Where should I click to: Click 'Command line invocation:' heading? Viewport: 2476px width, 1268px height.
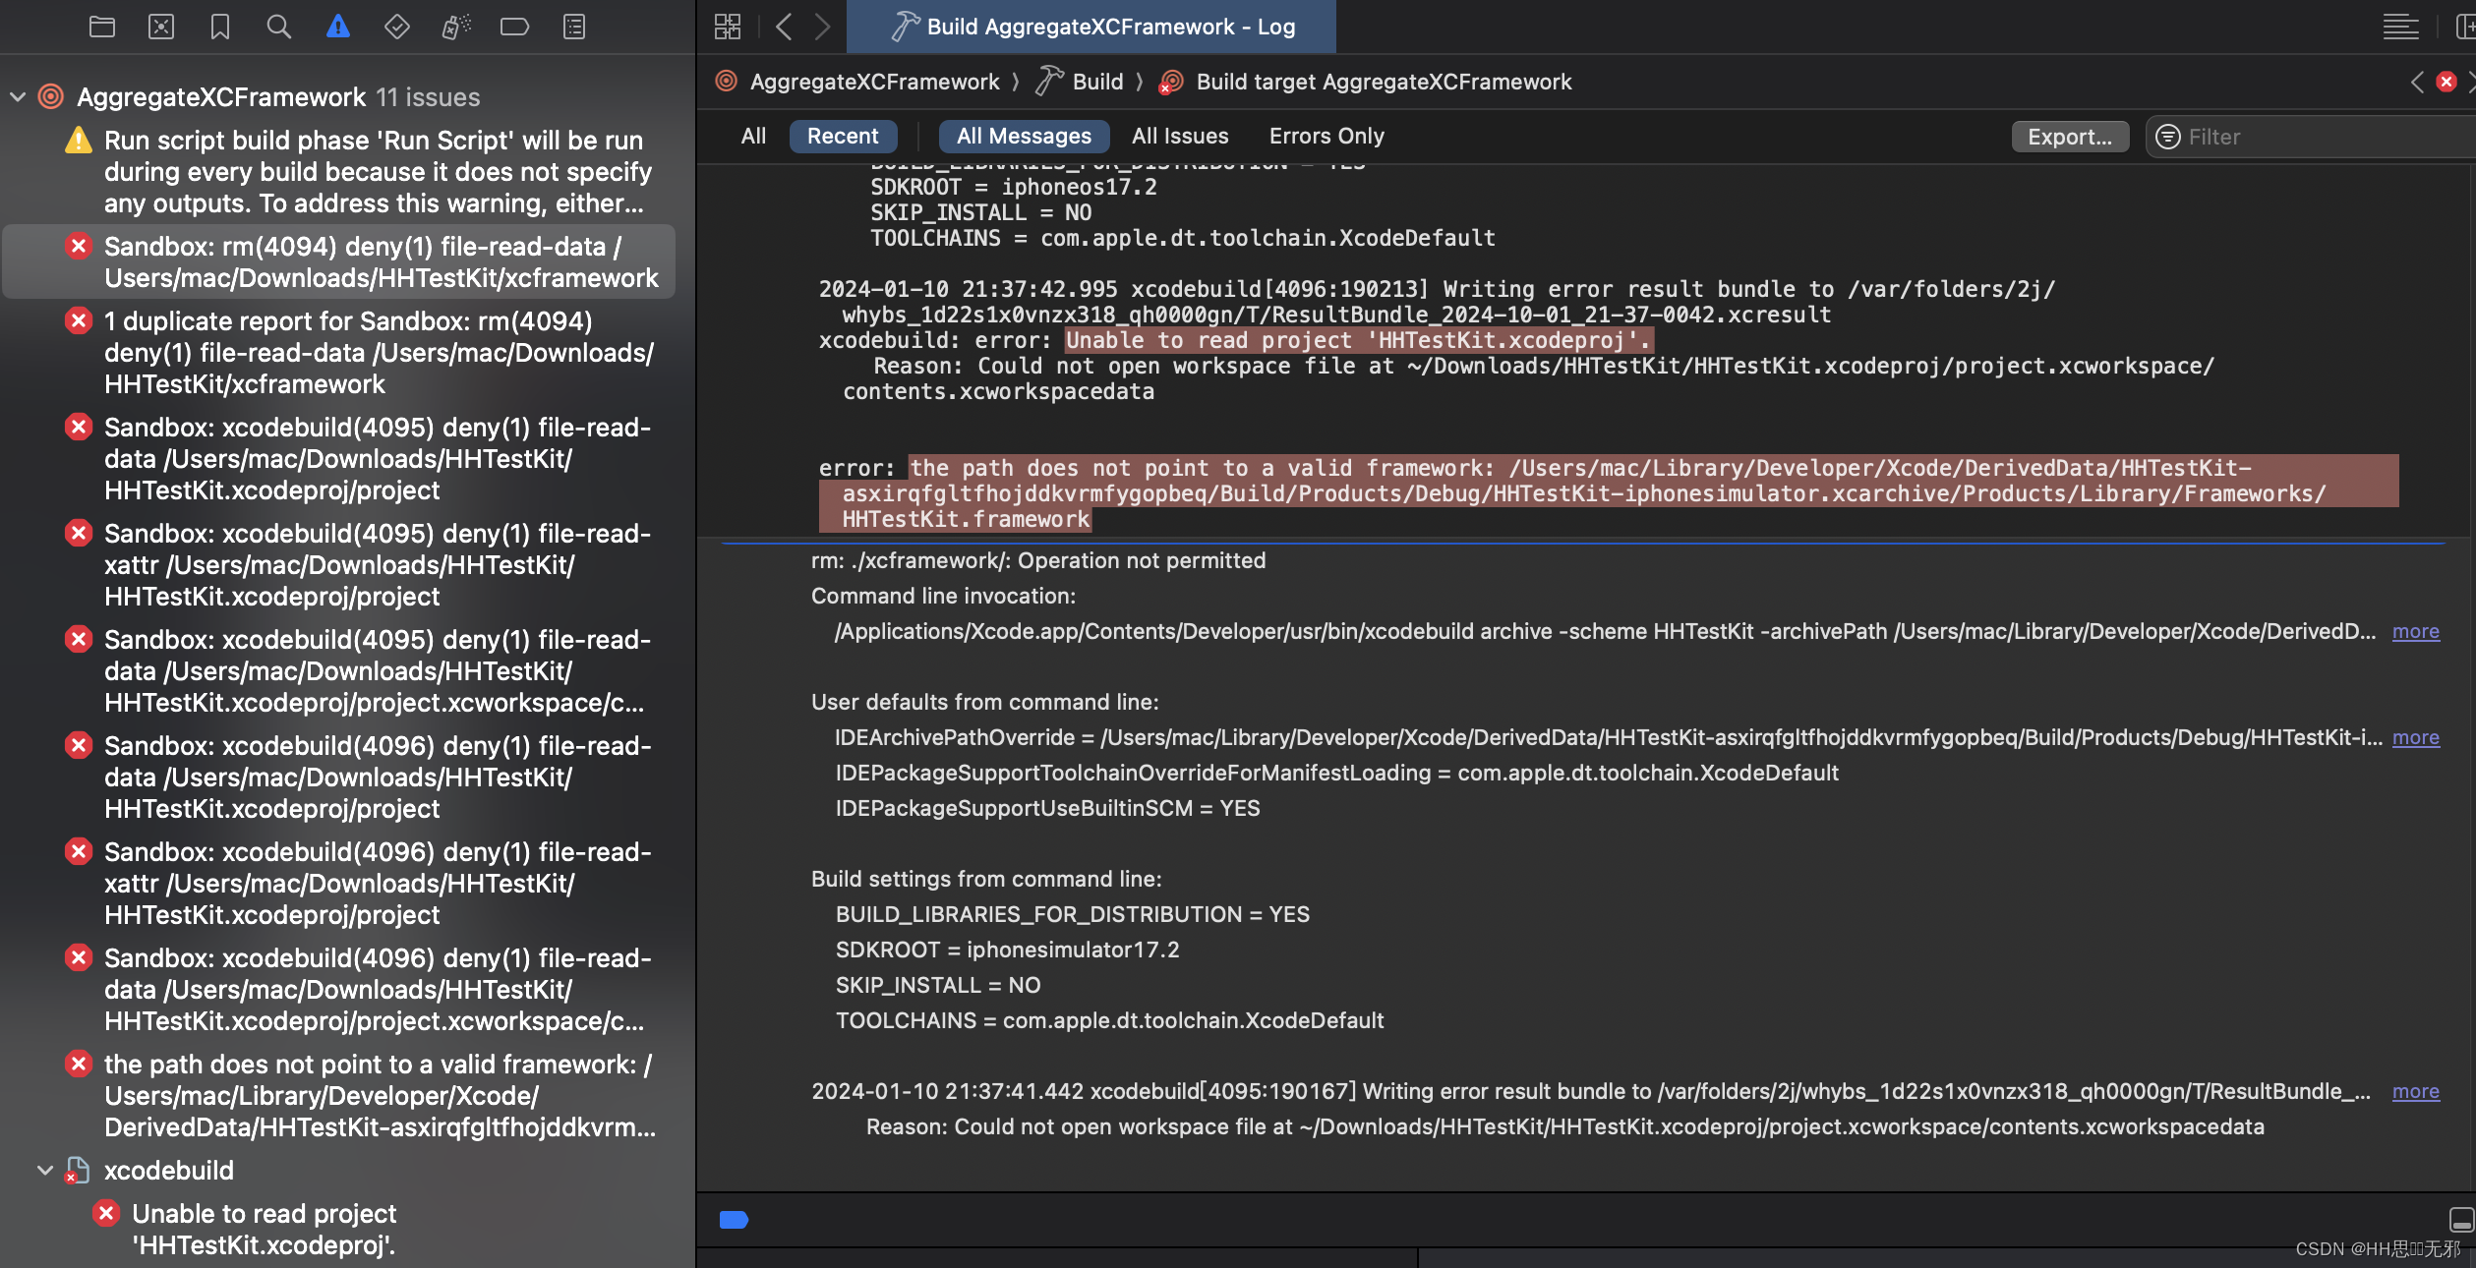(x=943, y=596)
